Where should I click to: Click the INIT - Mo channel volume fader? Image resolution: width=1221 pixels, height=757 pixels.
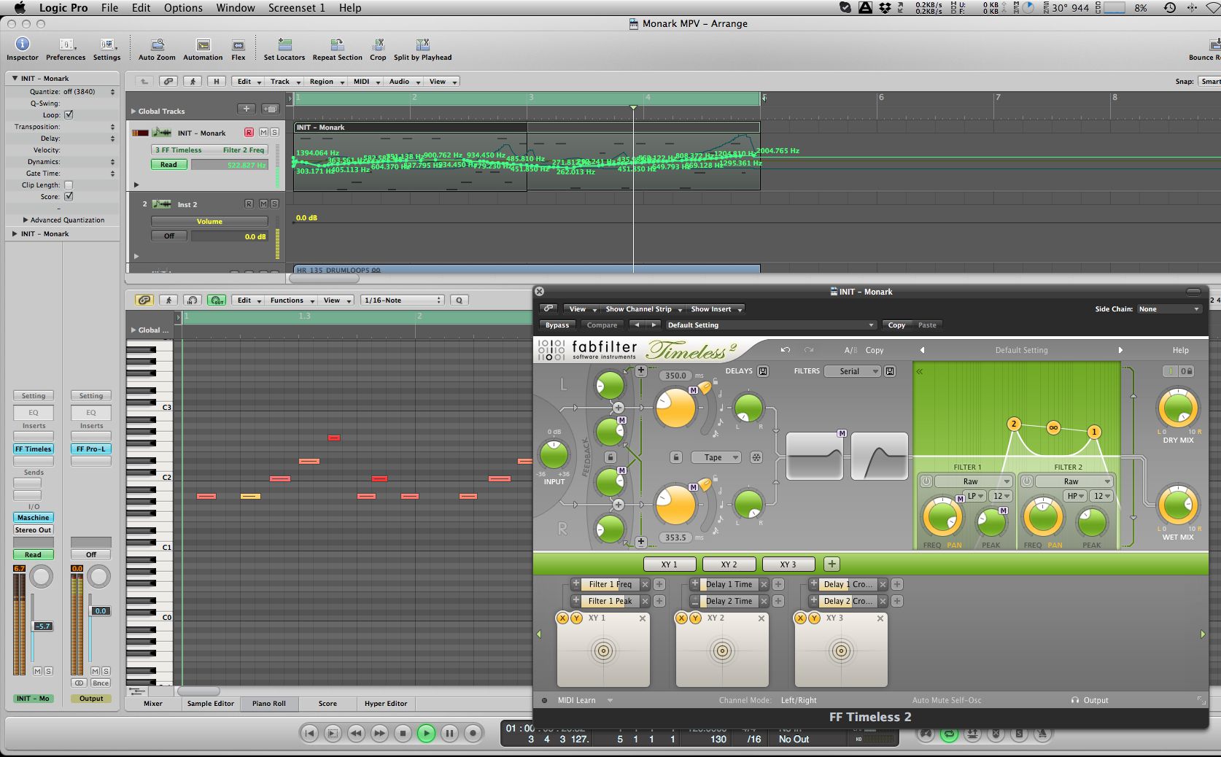tap(42, 626)
